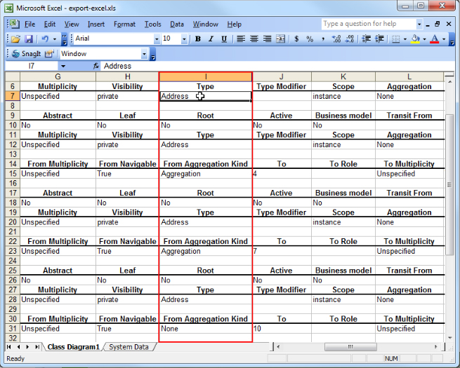Click the SnagIt capture button
This screenshot has height=368, width=460.
(25, 54)
